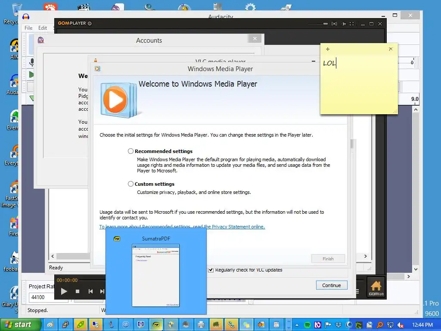Delete the LOL sticky note

pyautogui.click(x=390, y=49)
